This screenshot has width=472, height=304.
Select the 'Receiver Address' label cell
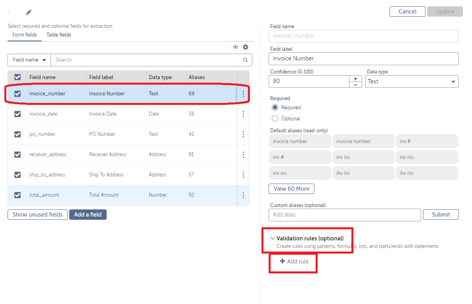click(108, 155)
